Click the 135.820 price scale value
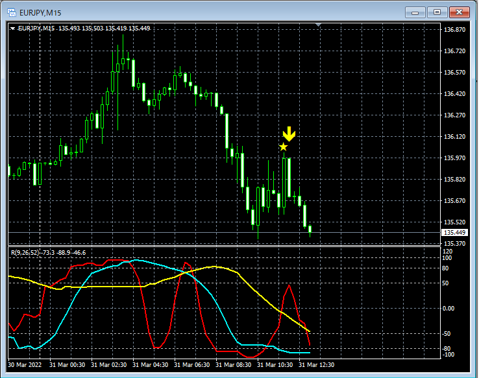Viewport: 479px width, 378px height. (x=454, y=179)
